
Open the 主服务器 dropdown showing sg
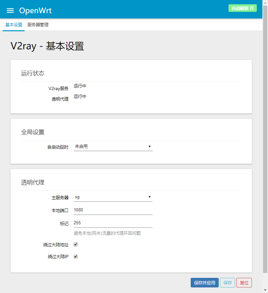(113, 197)
